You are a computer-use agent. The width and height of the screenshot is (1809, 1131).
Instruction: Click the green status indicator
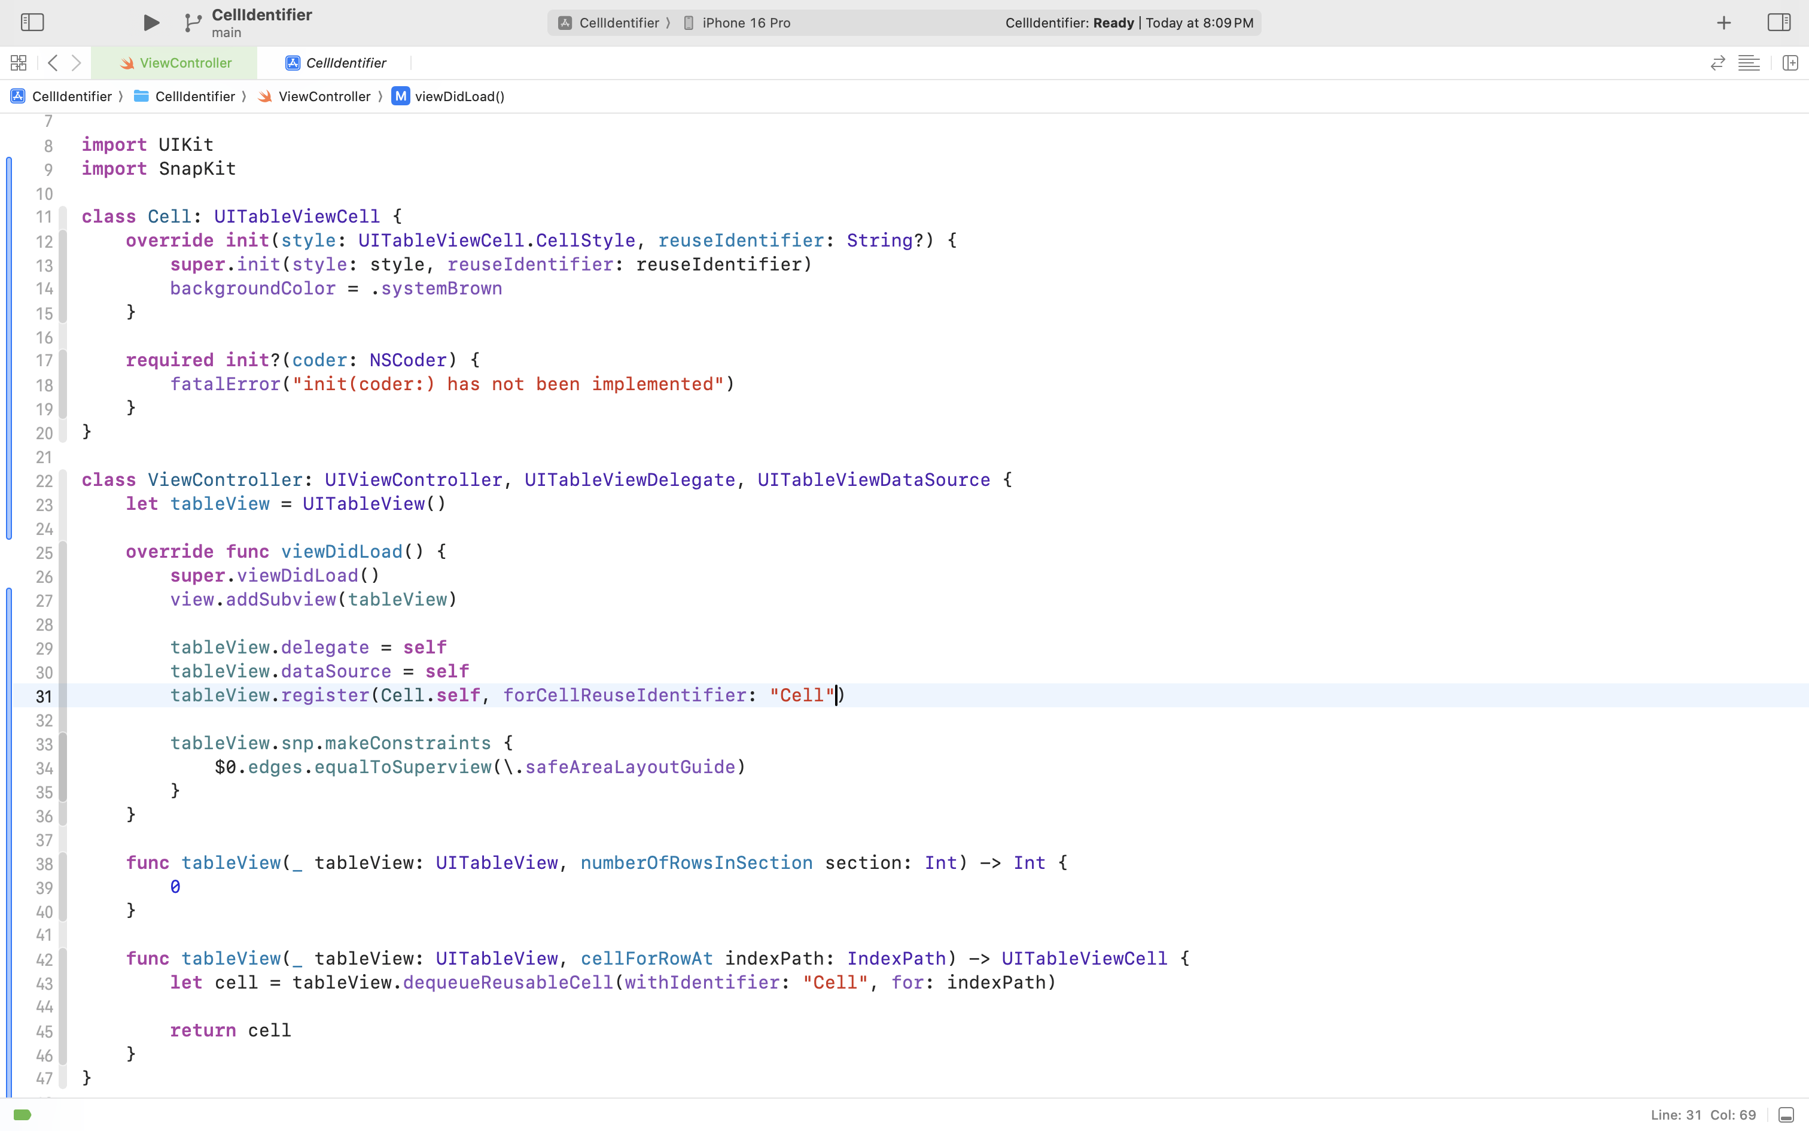[22, 1114]
